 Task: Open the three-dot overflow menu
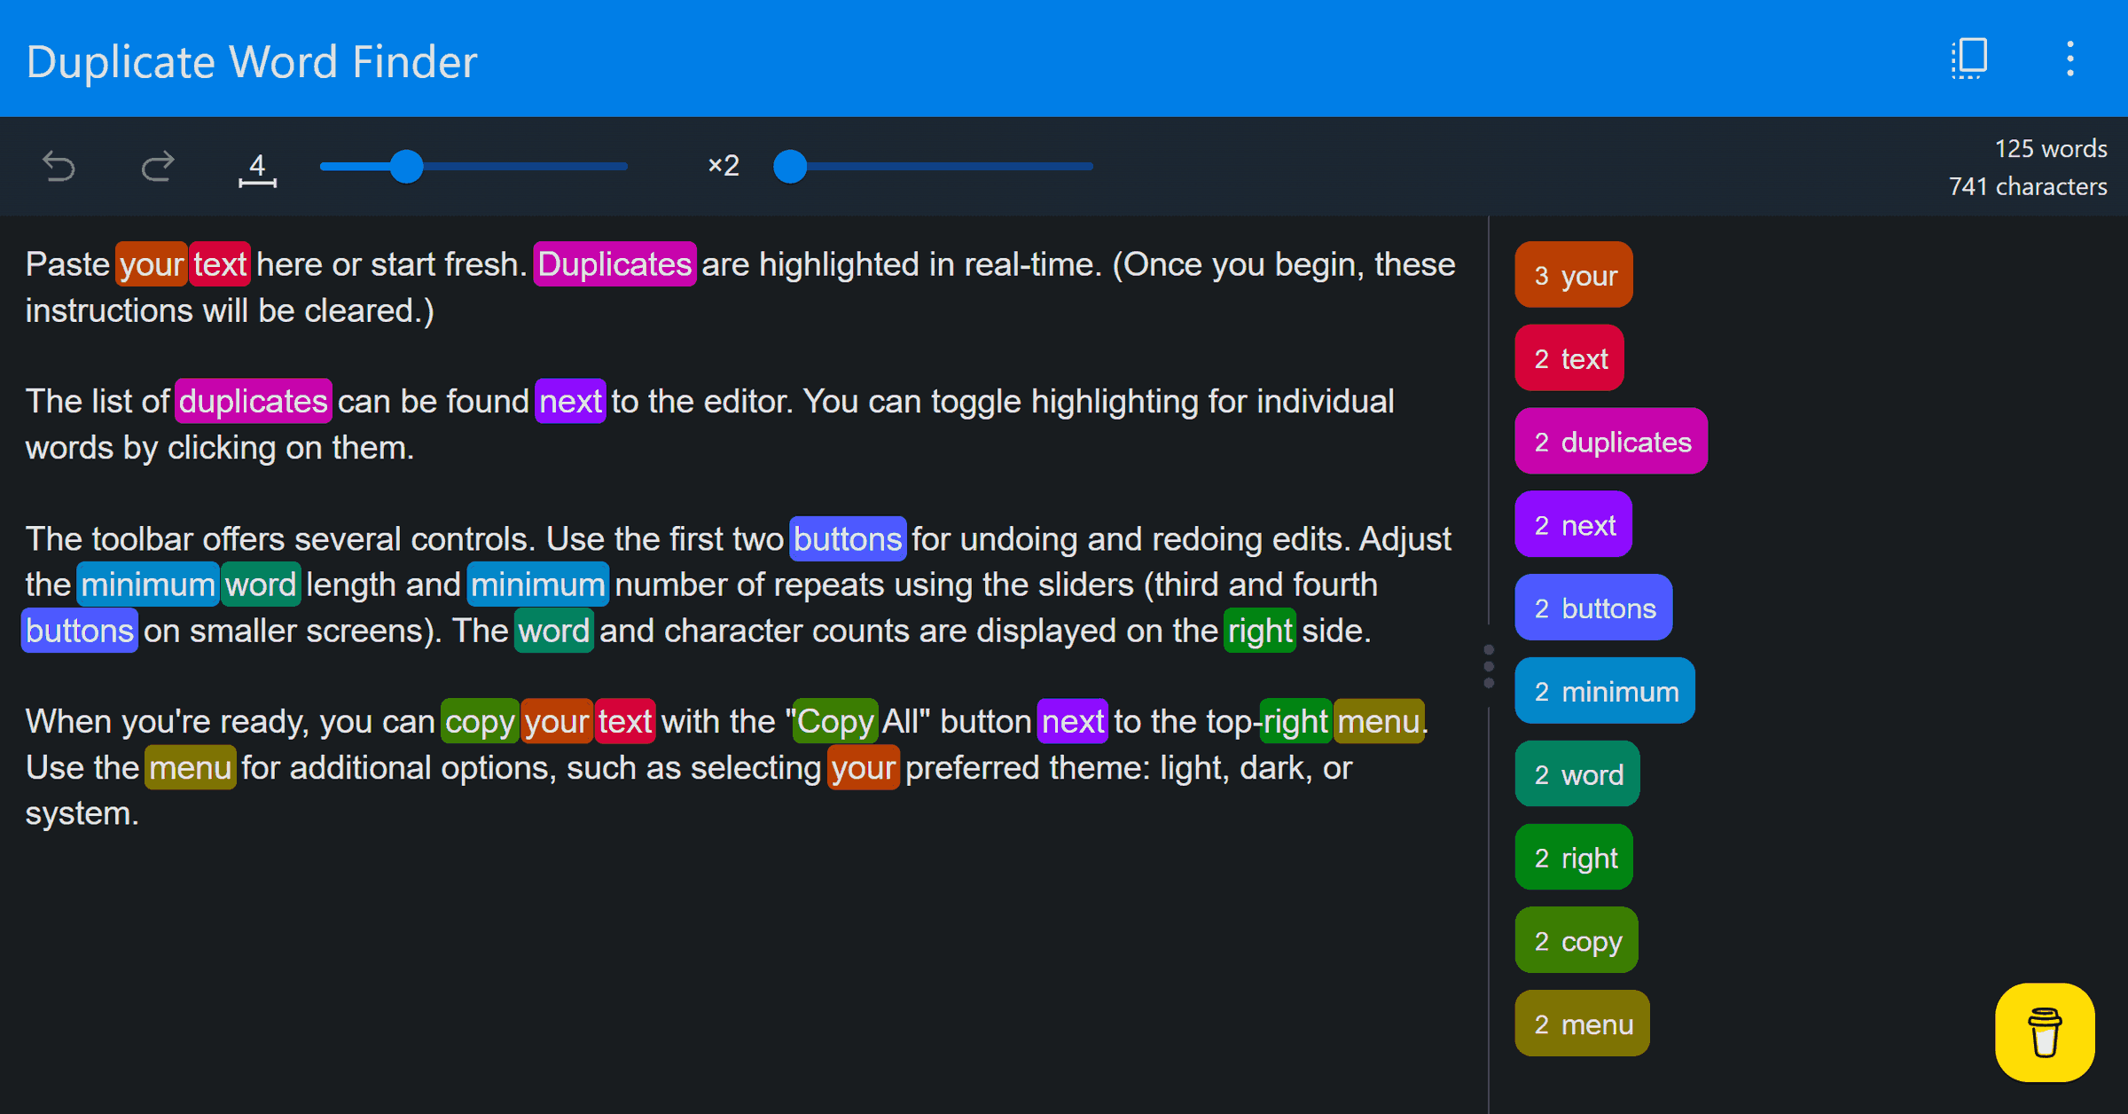point(2069,58)
